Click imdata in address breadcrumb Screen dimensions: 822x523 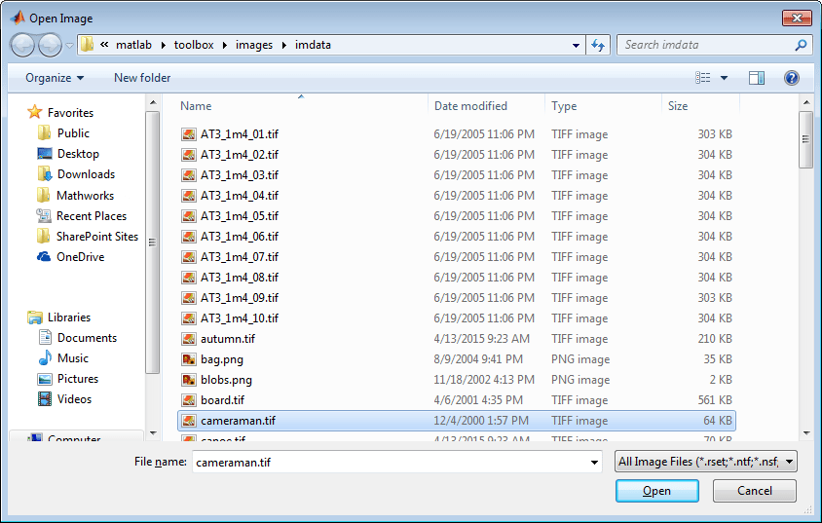coord(313,45)
